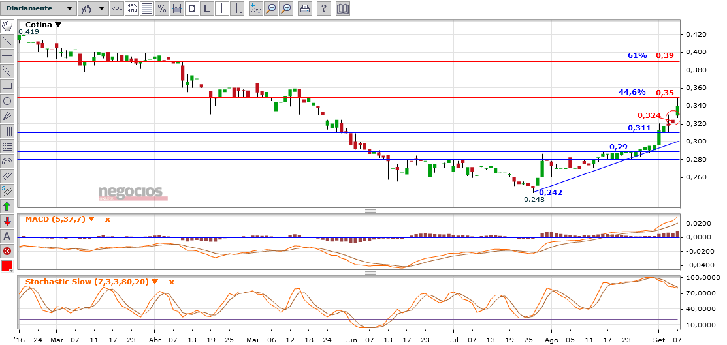Viewport: 727px width, 345px height.
Task: Select the text annotation 'A' tool
Action: pos(7,236)
